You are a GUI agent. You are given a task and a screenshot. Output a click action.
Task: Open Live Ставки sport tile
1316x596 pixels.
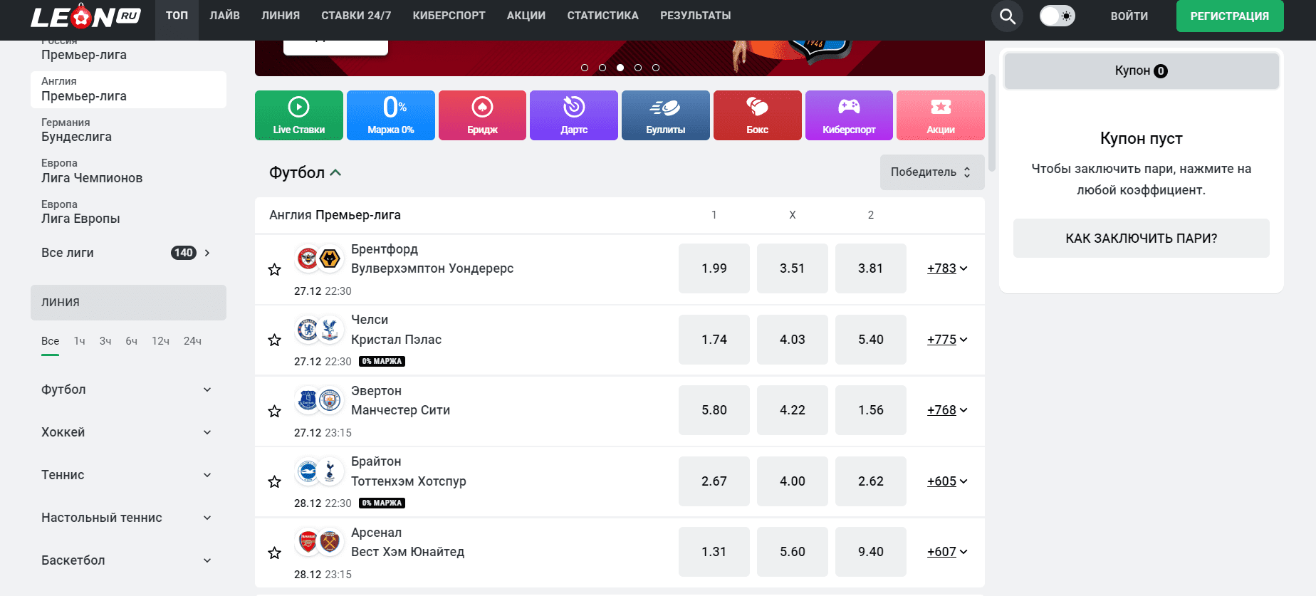pos(299,115)
